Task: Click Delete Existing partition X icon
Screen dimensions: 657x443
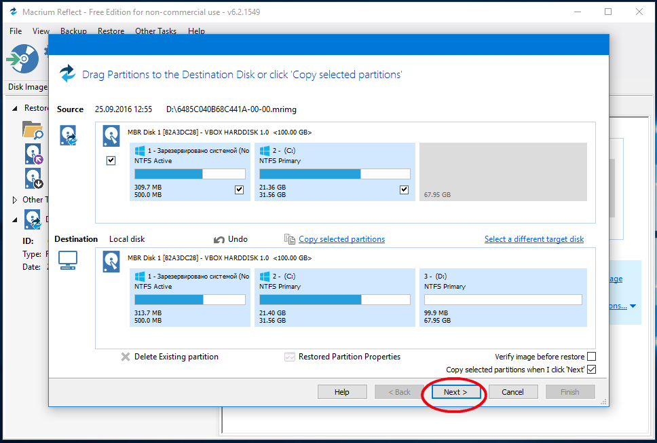Action: click(126, 357)
